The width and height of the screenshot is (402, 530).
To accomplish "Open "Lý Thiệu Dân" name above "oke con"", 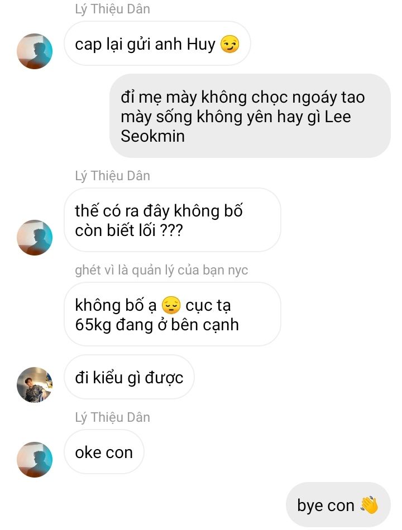I will (x=112, y=417).
